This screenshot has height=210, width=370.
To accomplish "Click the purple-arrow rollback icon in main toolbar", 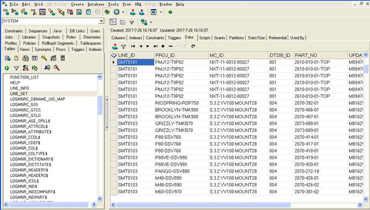I will (141, 12).
